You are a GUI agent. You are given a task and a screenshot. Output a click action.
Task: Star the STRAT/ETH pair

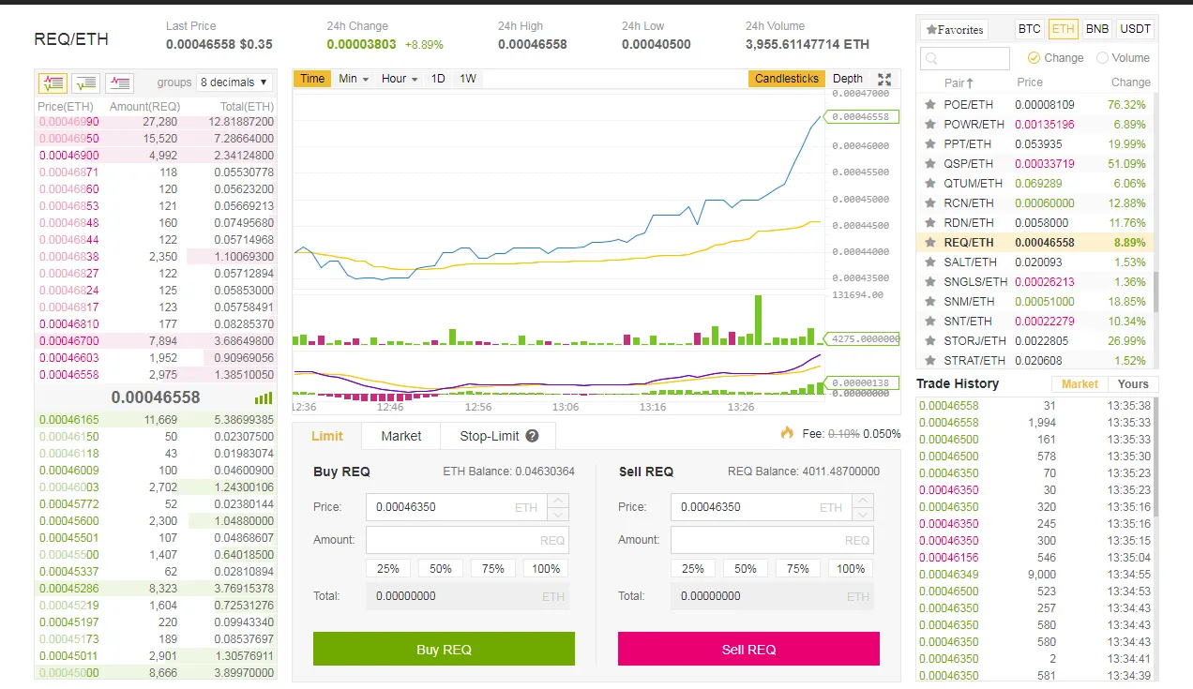click(930, 360)
